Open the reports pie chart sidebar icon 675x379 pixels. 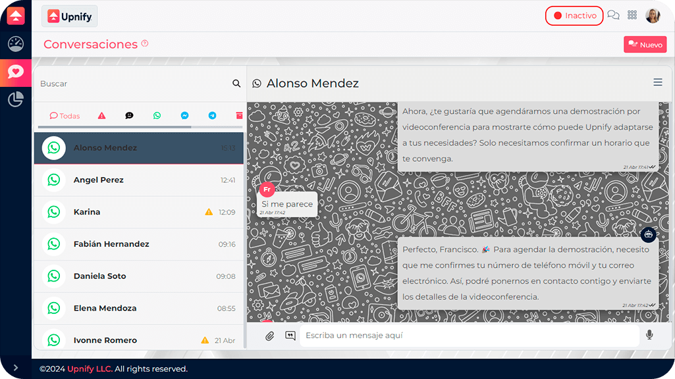[x=16, y=99]
